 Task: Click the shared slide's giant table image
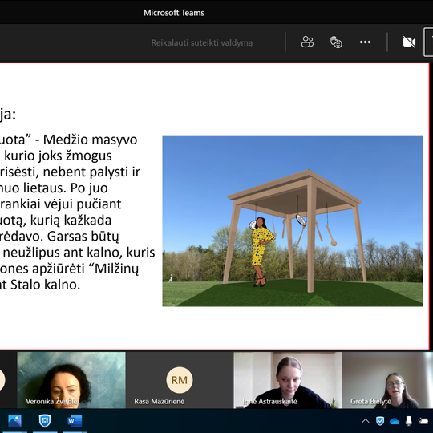pos(293,221)
